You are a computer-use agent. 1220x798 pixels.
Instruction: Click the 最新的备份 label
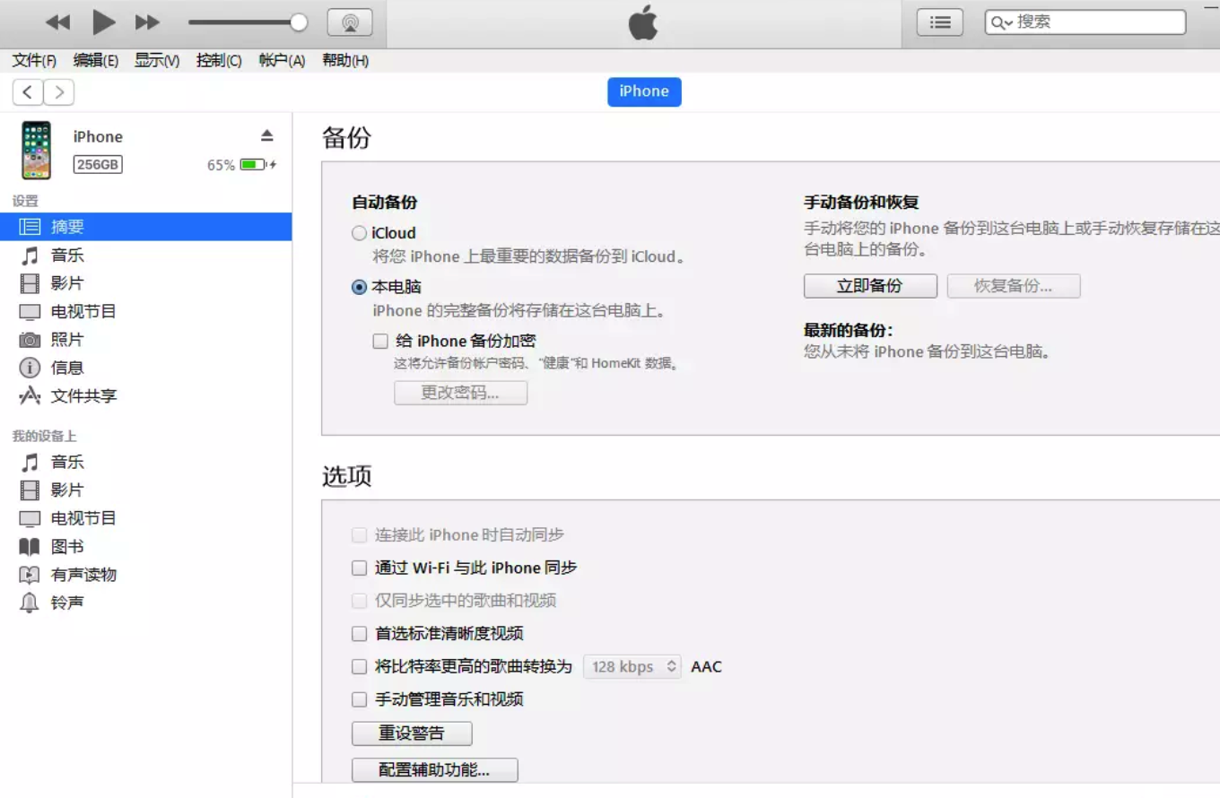click(849, 330)
